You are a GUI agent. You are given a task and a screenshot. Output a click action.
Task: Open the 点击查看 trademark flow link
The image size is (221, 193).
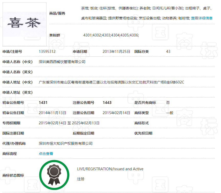point(46,154)
